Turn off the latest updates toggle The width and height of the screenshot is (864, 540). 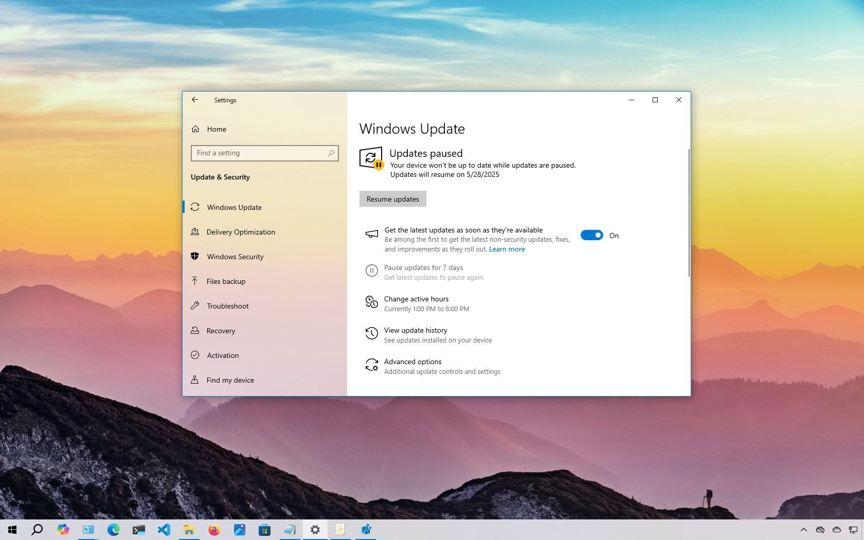tap(591, 235)
